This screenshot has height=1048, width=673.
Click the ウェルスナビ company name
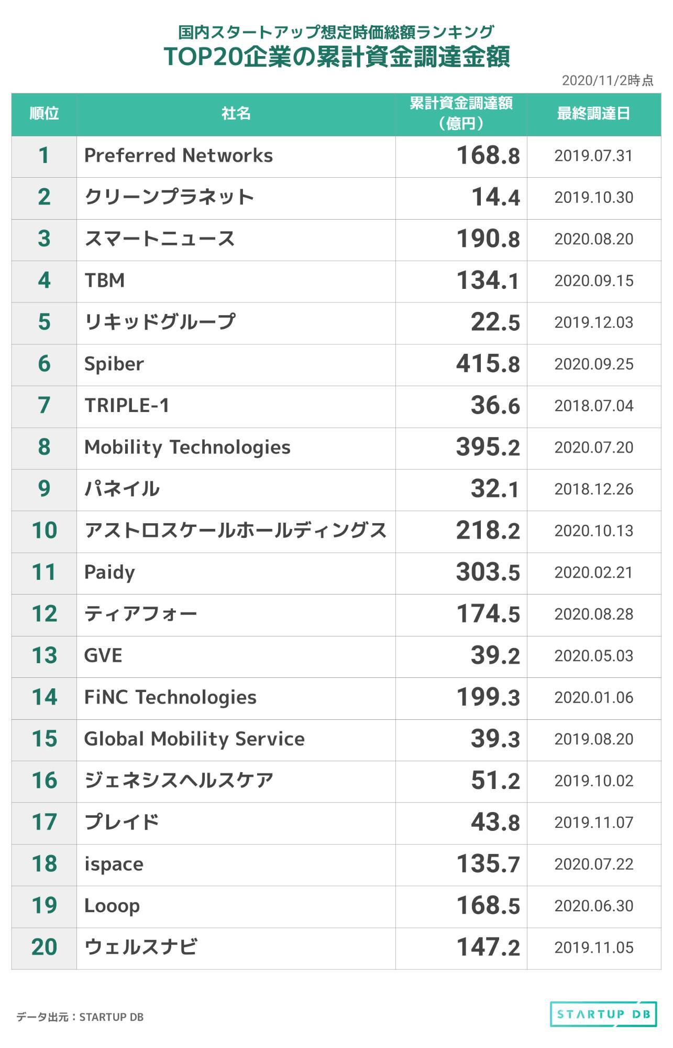point(141,947)
